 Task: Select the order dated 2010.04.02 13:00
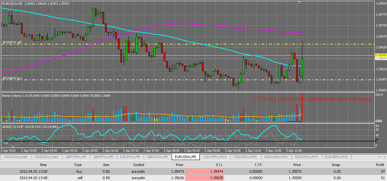(x=193, y=171)
